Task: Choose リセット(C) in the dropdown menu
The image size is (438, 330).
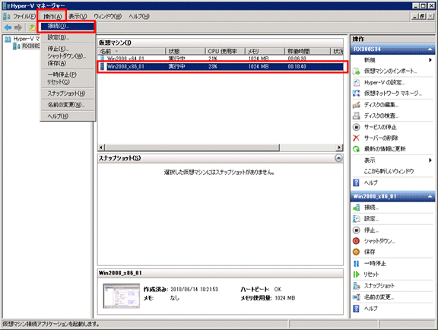Action: coord(68,82)
